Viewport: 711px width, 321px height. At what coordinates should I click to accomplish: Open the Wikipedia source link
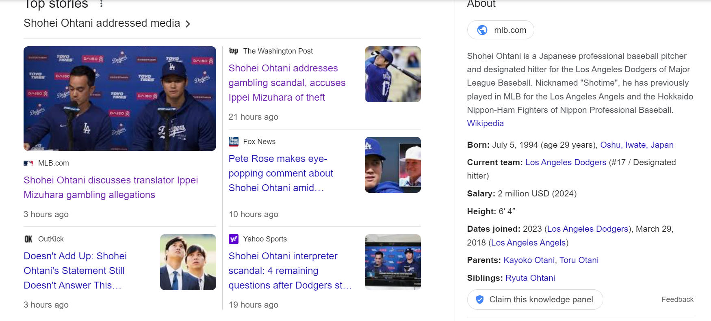(x=485, y=123)
